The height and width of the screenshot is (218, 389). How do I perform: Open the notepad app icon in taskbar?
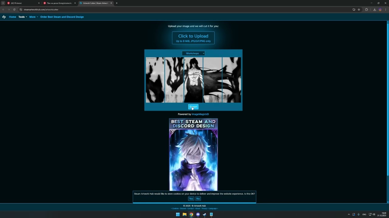tap(211, 214)
